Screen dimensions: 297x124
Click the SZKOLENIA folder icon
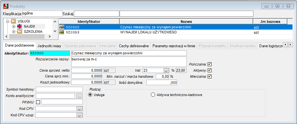pos(19,31)
